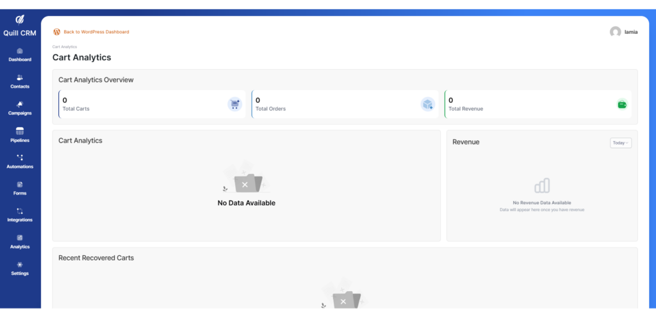Click the Integrations sidebar icon

coord(20,211)
